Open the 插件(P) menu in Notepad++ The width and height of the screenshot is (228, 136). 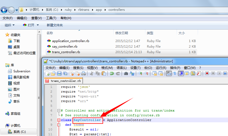pyautogui.click(x=175, y=68)
